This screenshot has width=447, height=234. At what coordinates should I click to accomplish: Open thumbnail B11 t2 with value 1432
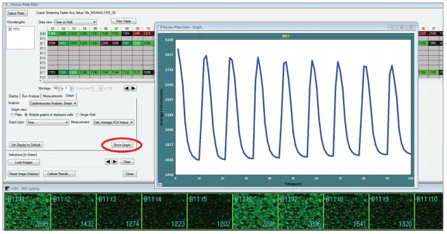tap(74, 211)
